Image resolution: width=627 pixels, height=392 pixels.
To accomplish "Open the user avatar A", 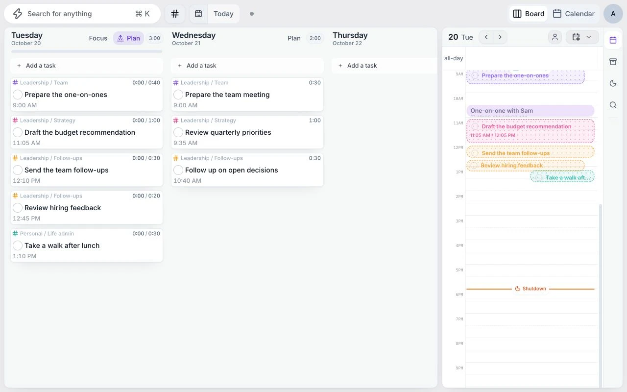I will point(613,14).
